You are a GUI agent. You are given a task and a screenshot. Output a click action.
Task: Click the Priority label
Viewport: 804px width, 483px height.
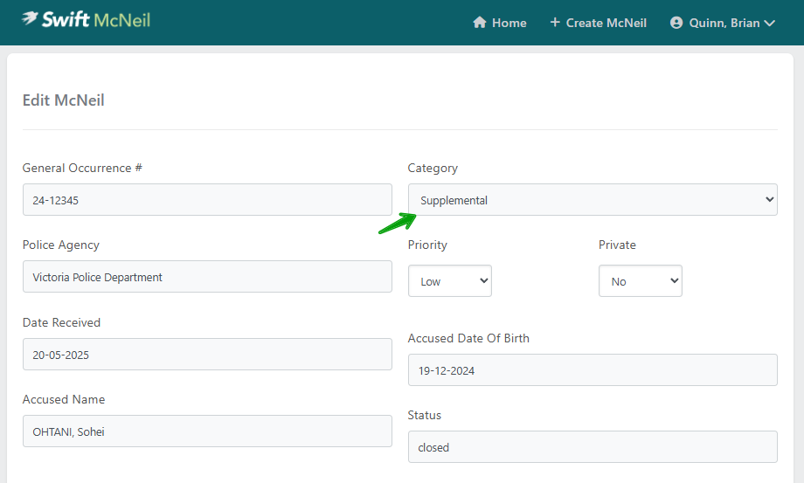coord(427,245)
